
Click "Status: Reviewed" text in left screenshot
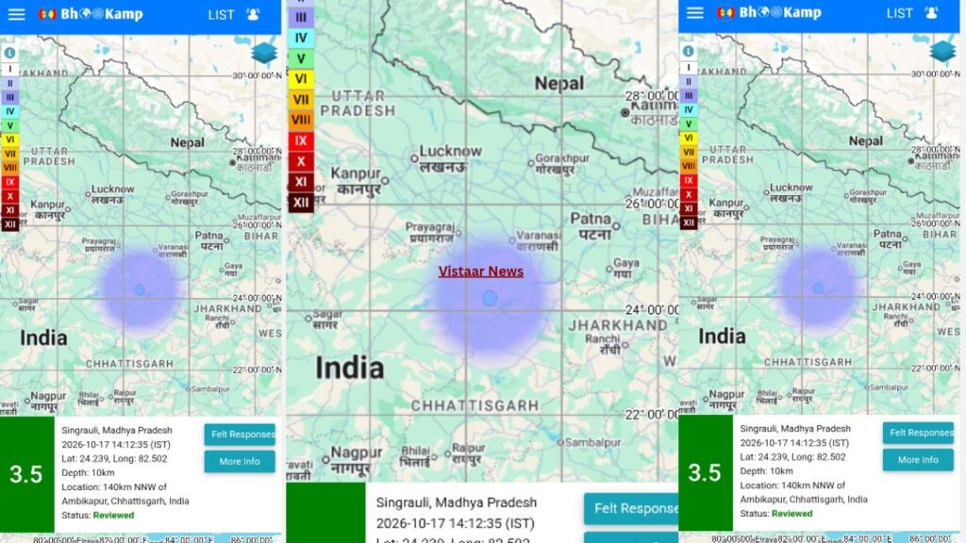pos(98,516)
